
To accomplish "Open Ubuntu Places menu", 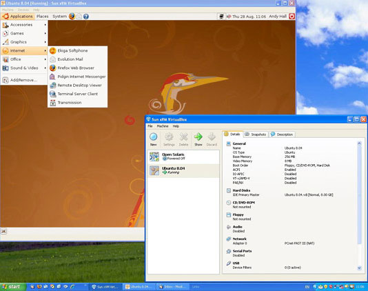I will pyautogui.click(x=42, y=17).
